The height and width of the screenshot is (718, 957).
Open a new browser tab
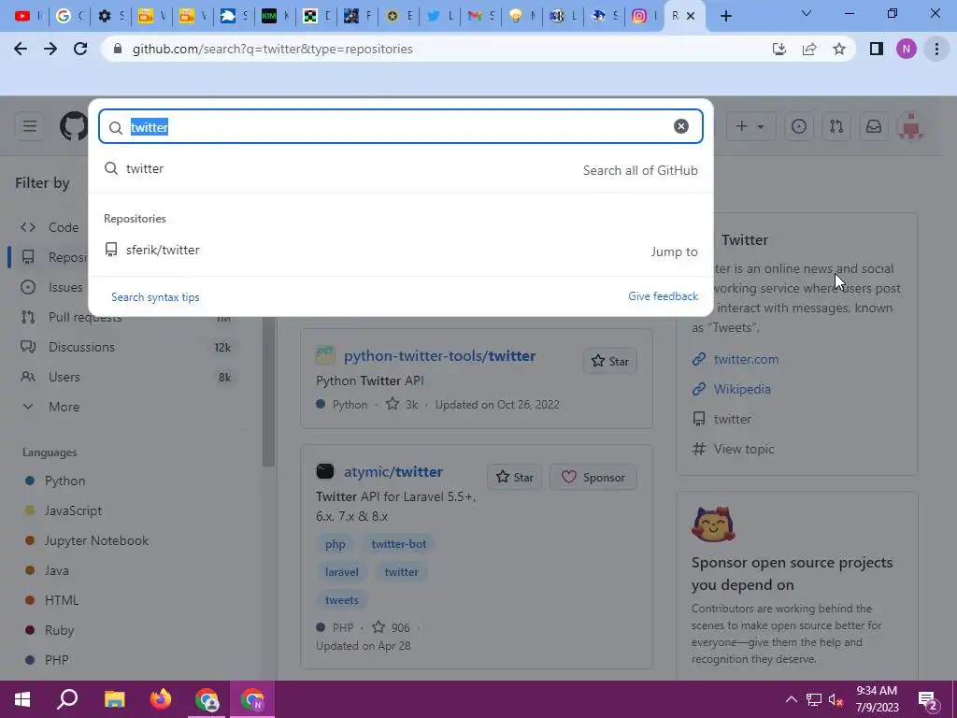(x=725, y=16)
